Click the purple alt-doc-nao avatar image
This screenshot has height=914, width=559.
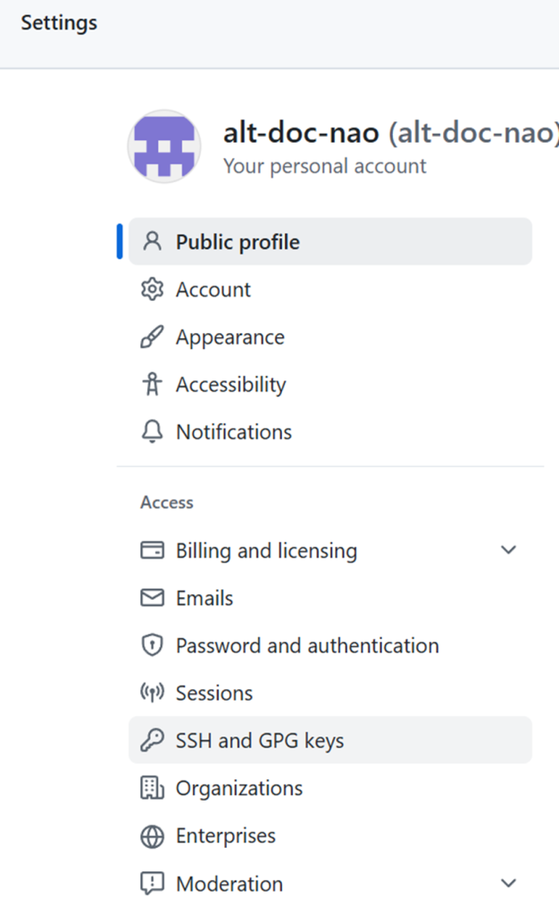(164, 146)
